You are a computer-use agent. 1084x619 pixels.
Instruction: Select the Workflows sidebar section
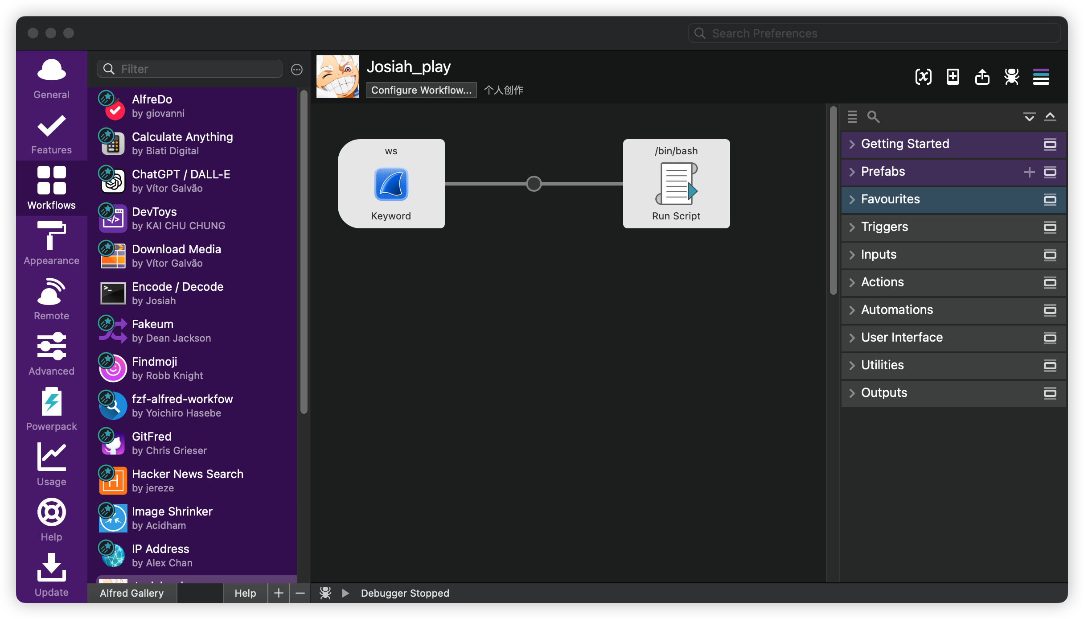click(x=51, y=188)
